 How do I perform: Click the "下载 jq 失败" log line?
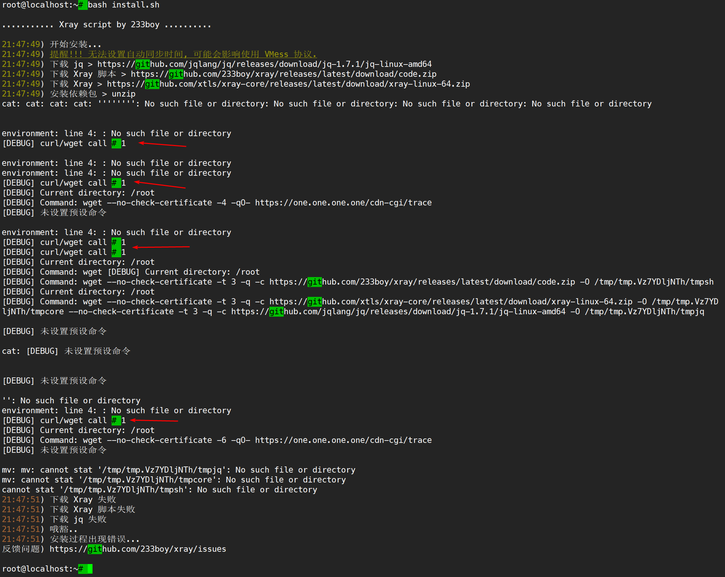click(x=78, y=519)
